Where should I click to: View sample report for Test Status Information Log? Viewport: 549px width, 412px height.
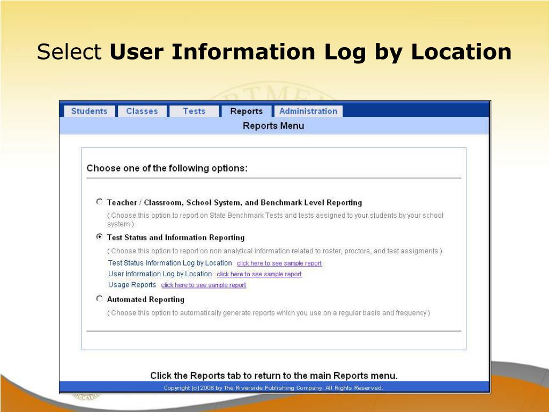click(279, 263)
